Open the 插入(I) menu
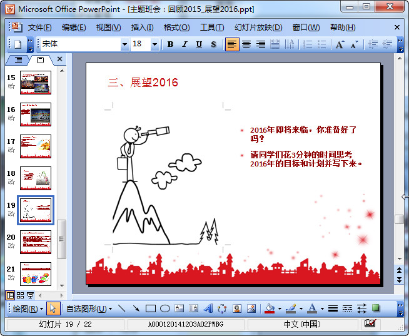The width and height of the screenshot is (409, 336). point(142,28)
